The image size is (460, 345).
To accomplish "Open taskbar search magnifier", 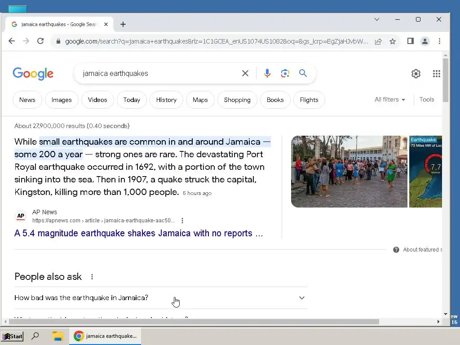I will [x=35, y=336].
